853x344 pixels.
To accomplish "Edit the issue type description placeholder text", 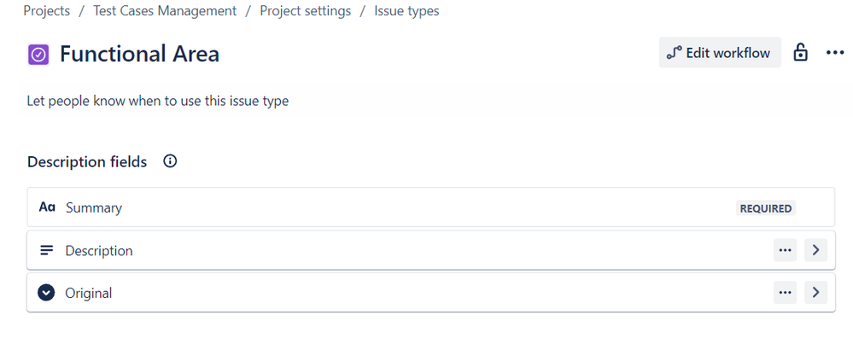I will 158,101.
